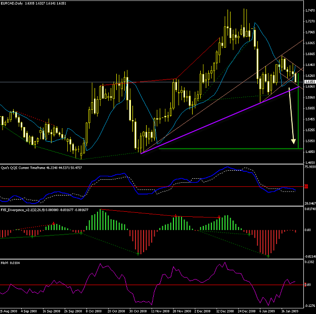Click the 16 Sep 2008 date label
Viewport: 316px width, 314px height.
pyautogui.click(x=52, y=311)
